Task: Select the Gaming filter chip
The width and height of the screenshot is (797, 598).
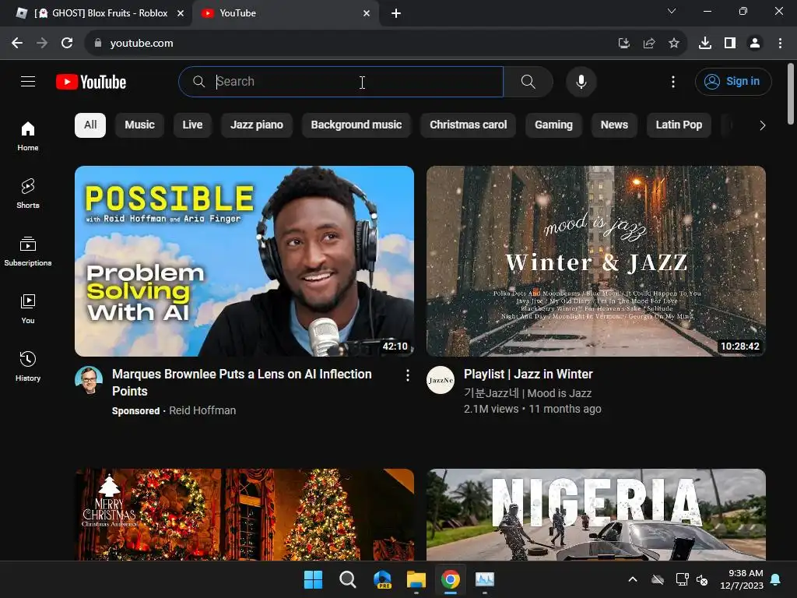Action: [553, 125]
